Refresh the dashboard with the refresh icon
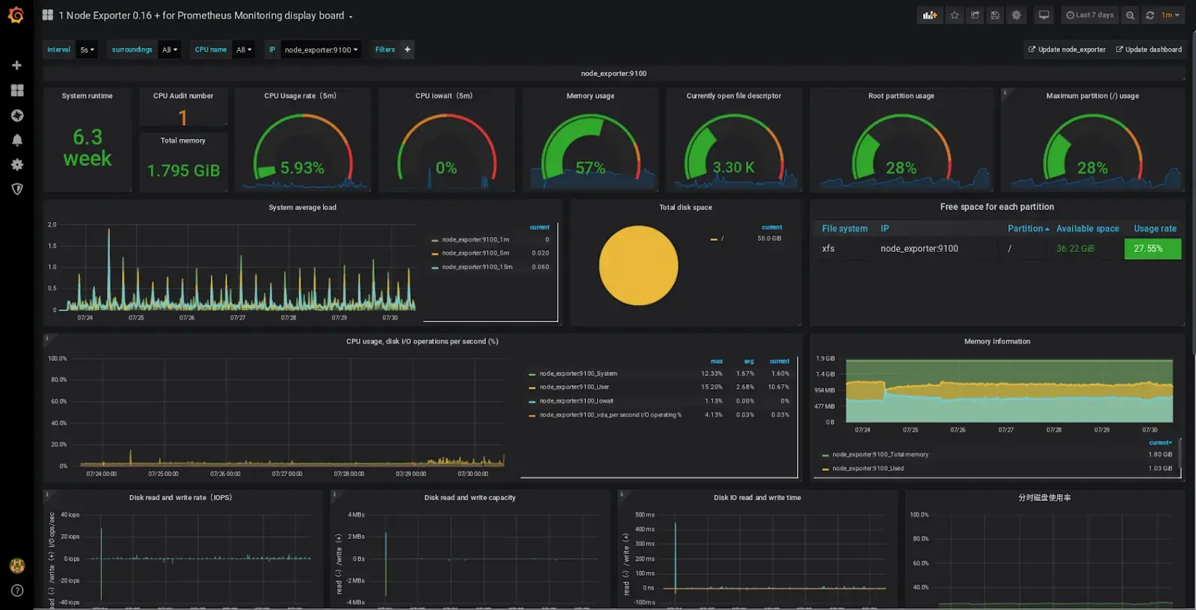 click(x=1150, y=15)
